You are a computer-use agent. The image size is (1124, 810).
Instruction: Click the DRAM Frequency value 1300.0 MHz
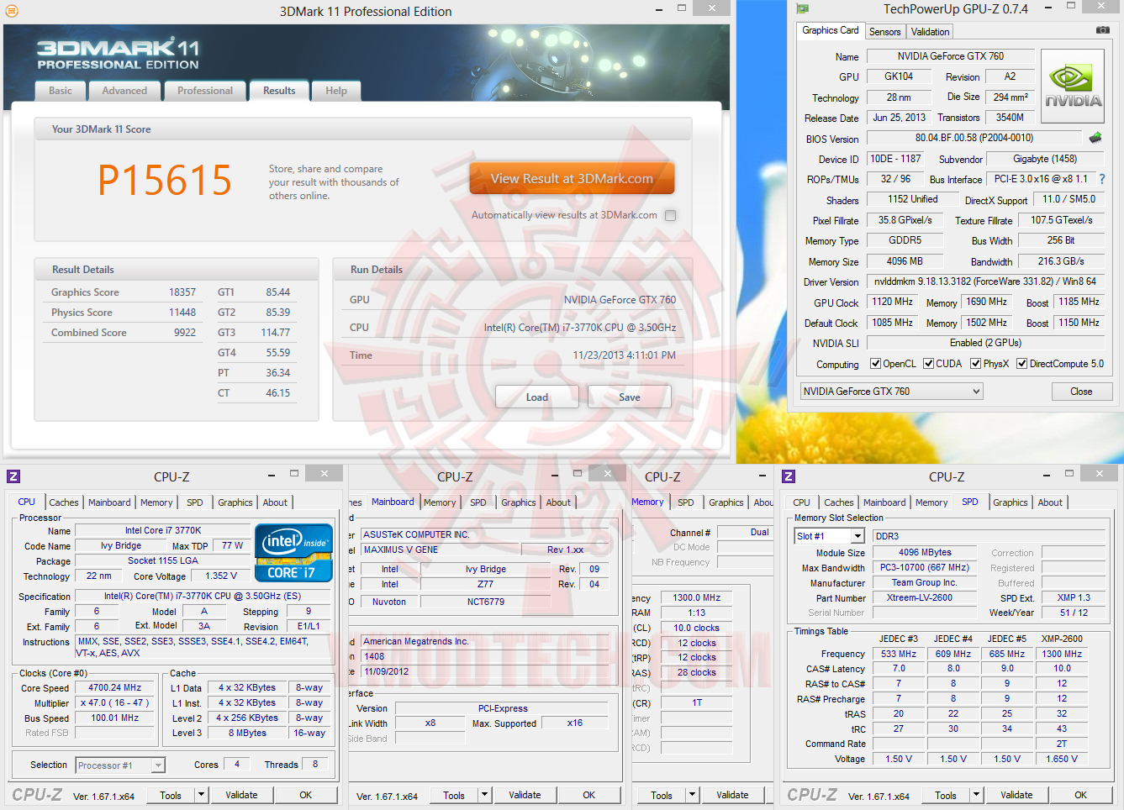point(697,597)
